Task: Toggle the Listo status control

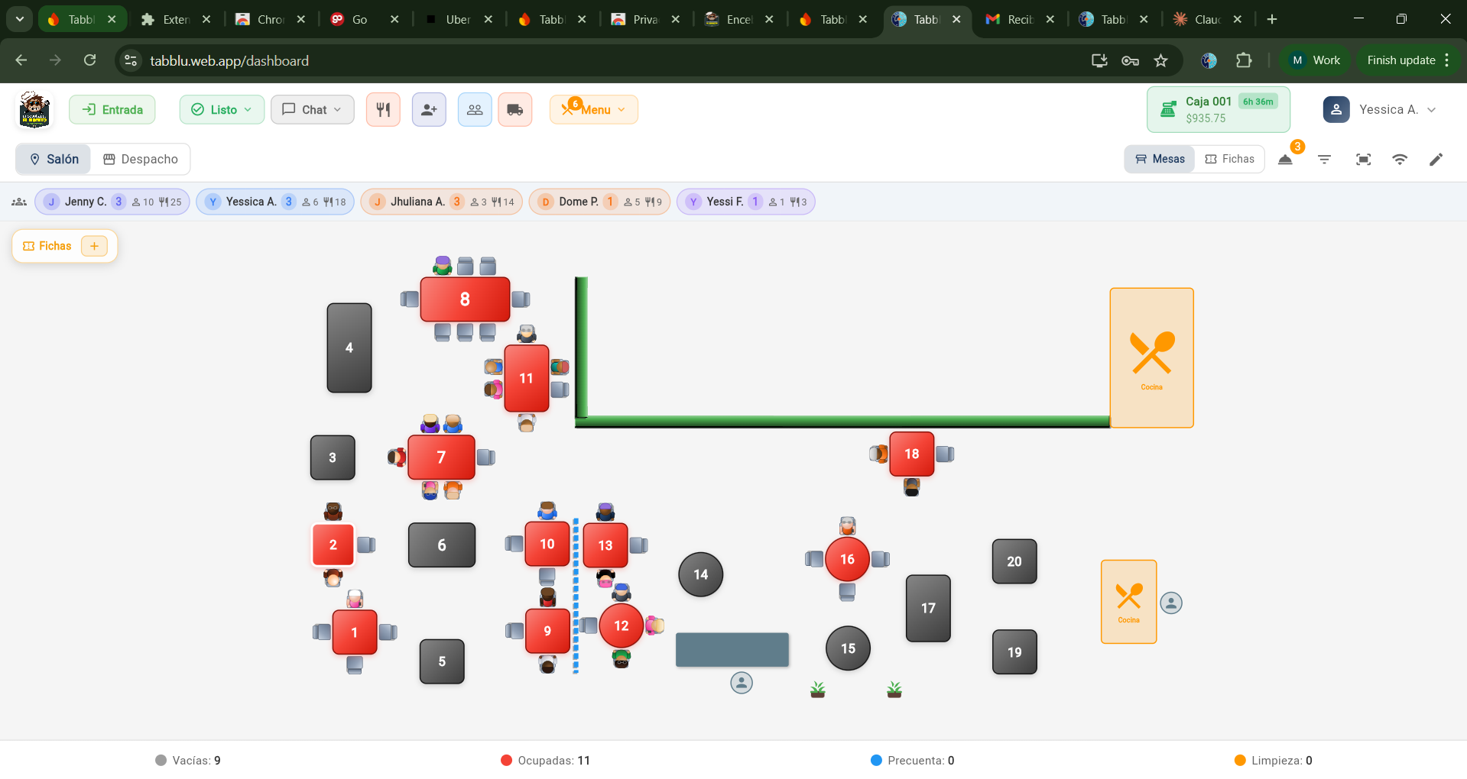Action: tap(222, 109)
